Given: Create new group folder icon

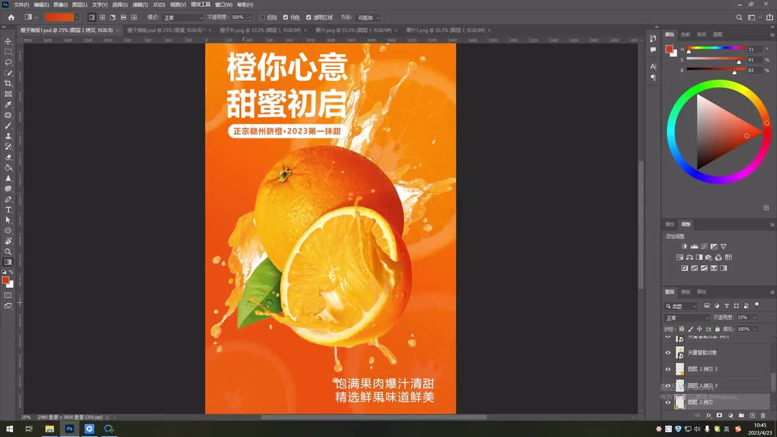Looking at the screenshot, I should 741,416.
